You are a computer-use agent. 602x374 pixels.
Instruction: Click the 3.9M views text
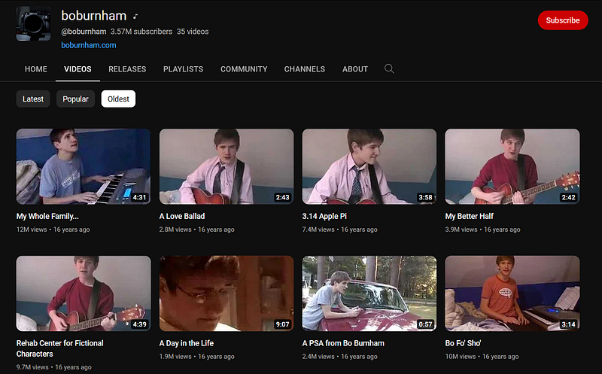tap(461, 230)
